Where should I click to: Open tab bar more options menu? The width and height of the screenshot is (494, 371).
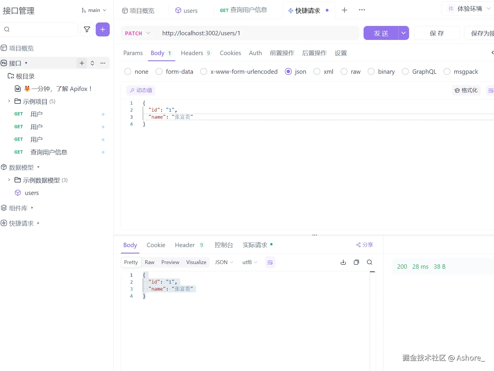tap(362, 10)
